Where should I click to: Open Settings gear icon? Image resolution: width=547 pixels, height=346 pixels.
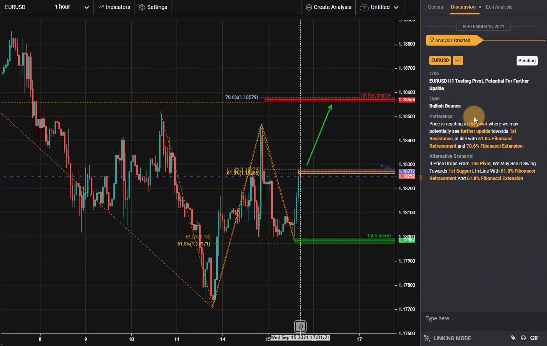point(142,7)
